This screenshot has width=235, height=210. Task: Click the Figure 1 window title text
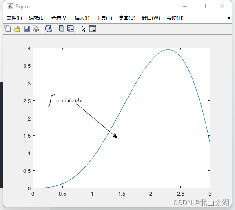(x=24, y=7)
